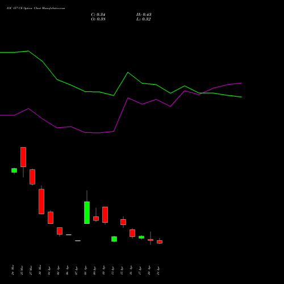Click the low value 'L: 0.32'
Image resolution: width=284 pixels, height=284 pixels.
[144, 19]
